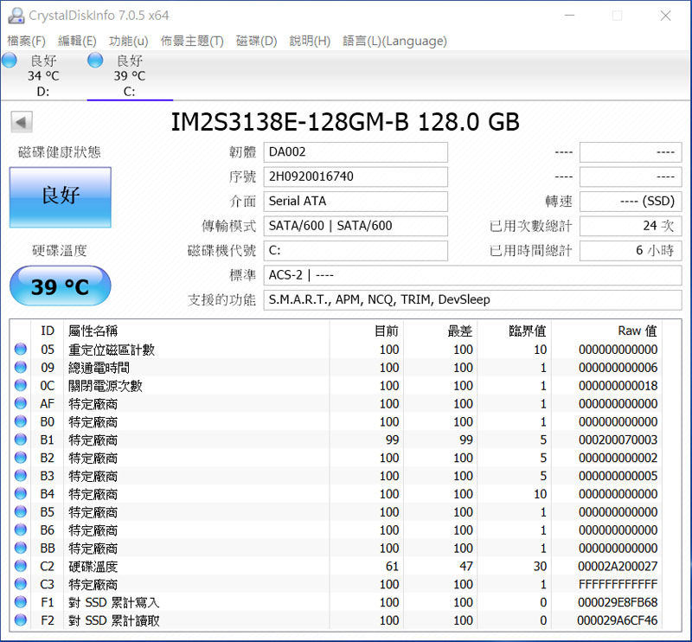Click the firmware field DA002
The height and width of the screenshot is (642, 692).
coord(356,152)
